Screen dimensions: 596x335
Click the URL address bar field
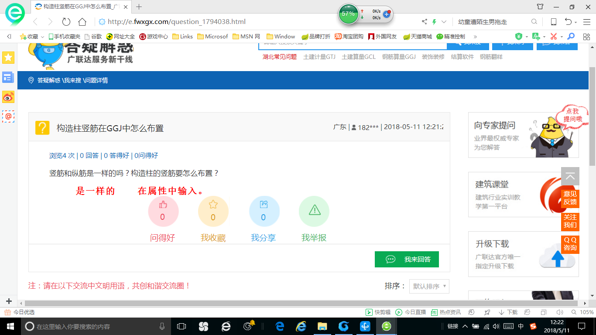[x=257, y=22]
